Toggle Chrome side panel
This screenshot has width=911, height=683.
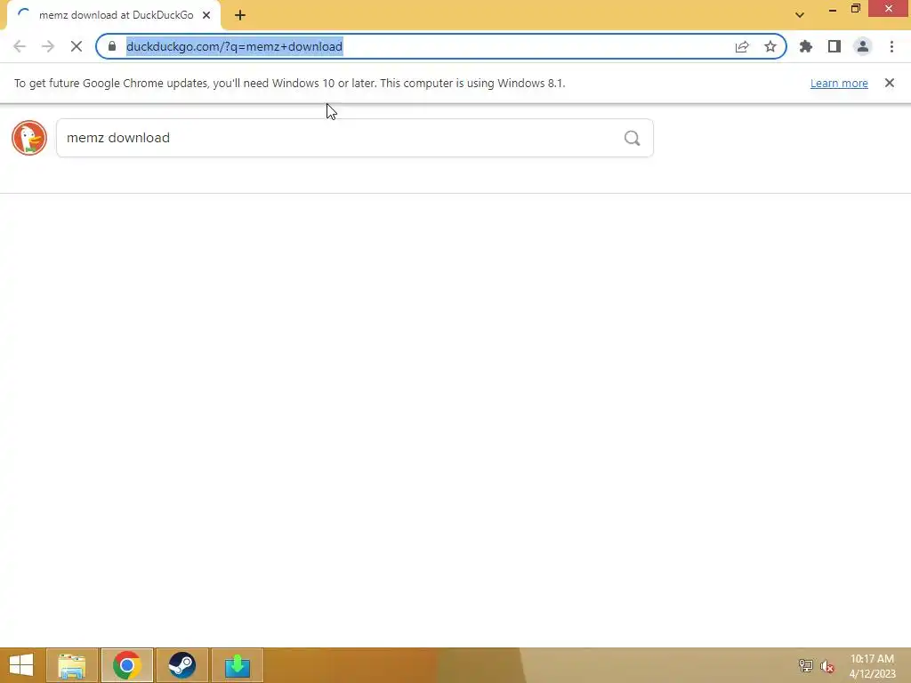click(834, 46)
